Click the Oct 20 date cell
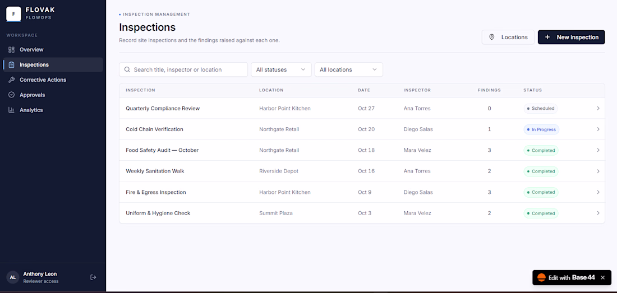This screenshot has width=617, height=293. 366,129
